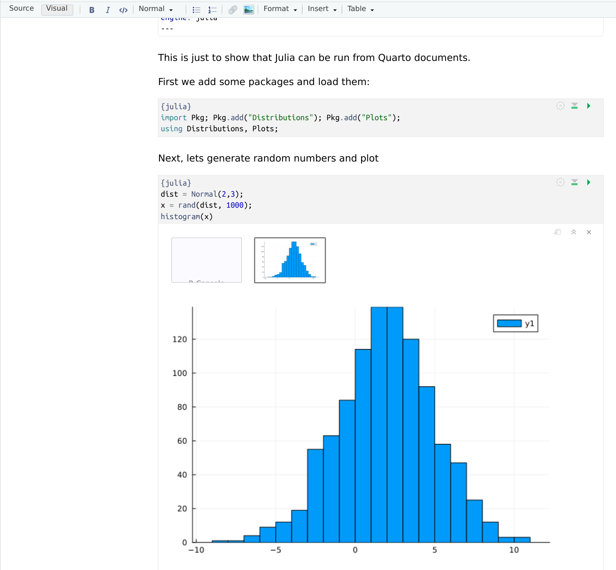
Task: Click the histogram(x) code line
Action: coord(187,217)
